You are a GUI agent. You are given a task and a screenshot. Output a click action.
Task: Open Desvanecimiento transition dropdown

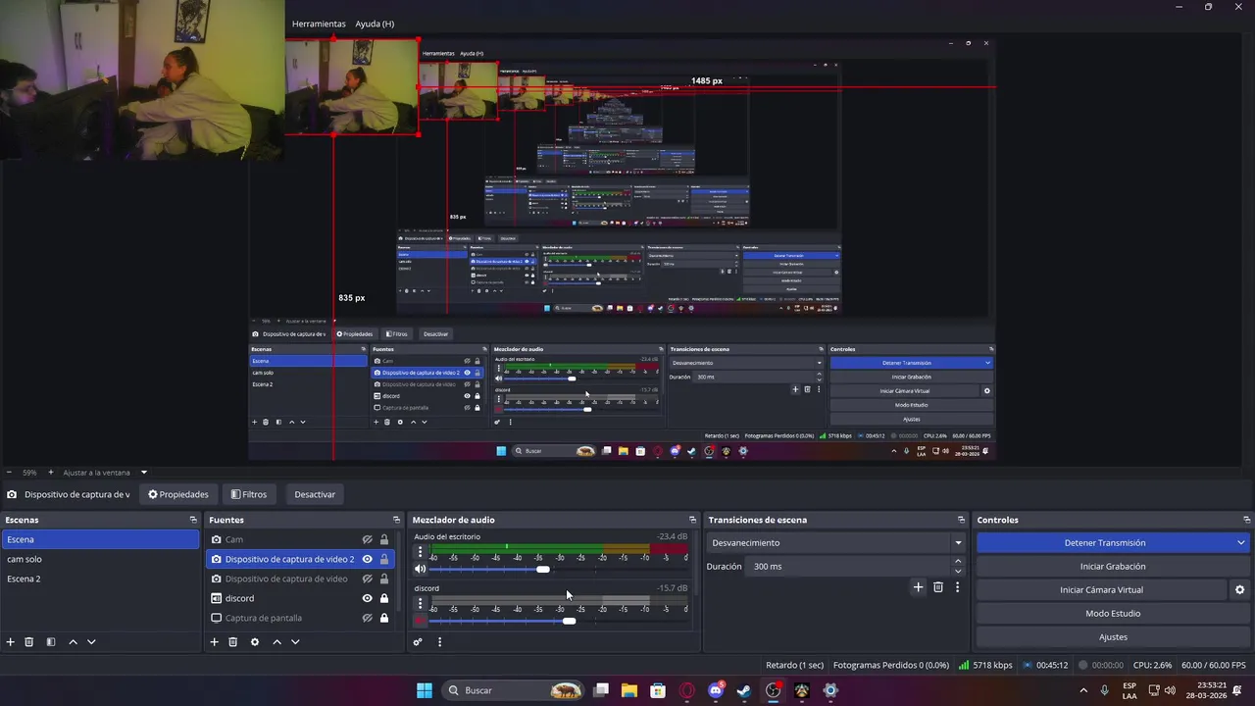[834, 542]
